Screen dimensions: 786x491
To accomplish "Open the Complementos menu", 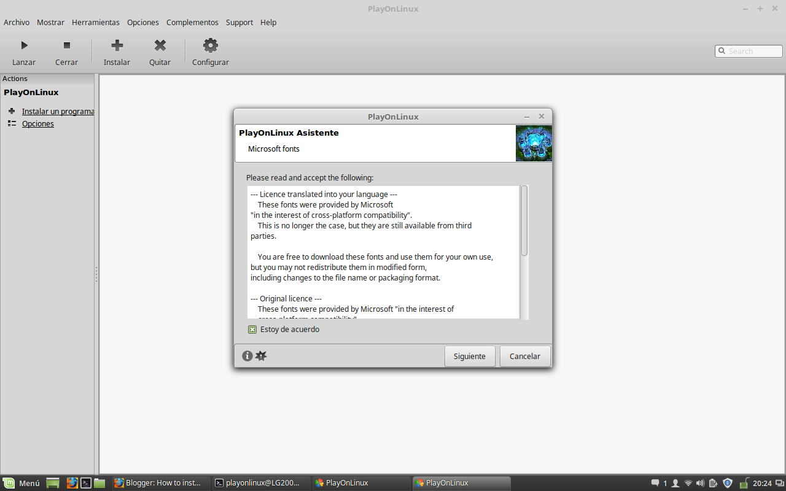I will tap(192, 22).
